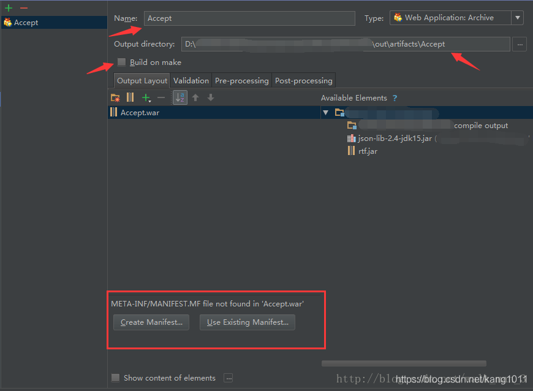Click the Available Elements label
Viewport: 533px width, 391px height.
[x=354, y=98]
